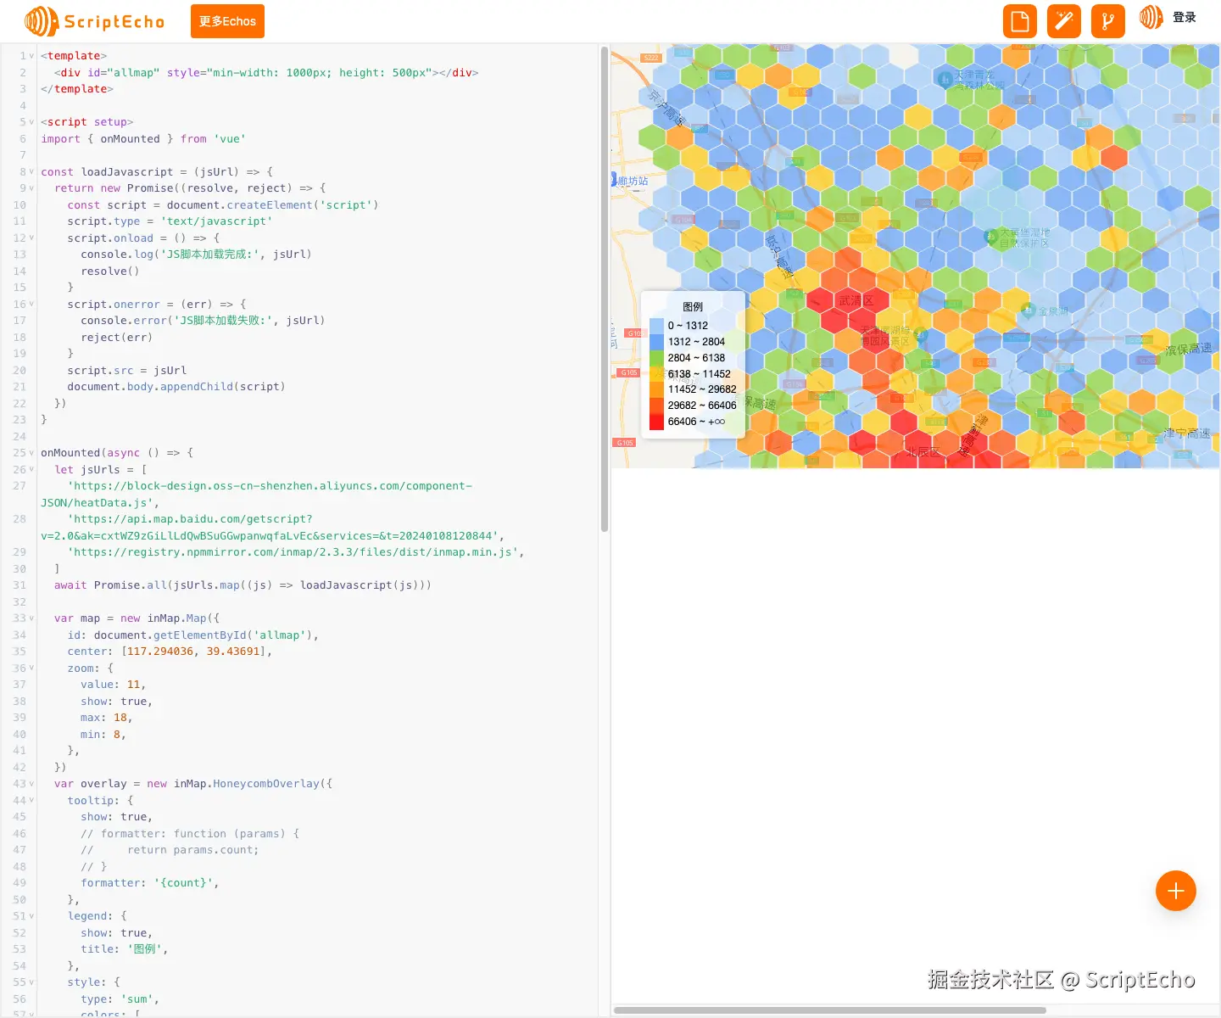
Task: Click the S222 road badge on map
Action: coord(651,58)
